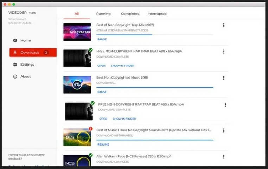Click title 'Best of Music 1 Hour No Copyright Sounds 2017'
This screenshot has height=169, width=268.
pyautogui.click(x=154, y=130)
